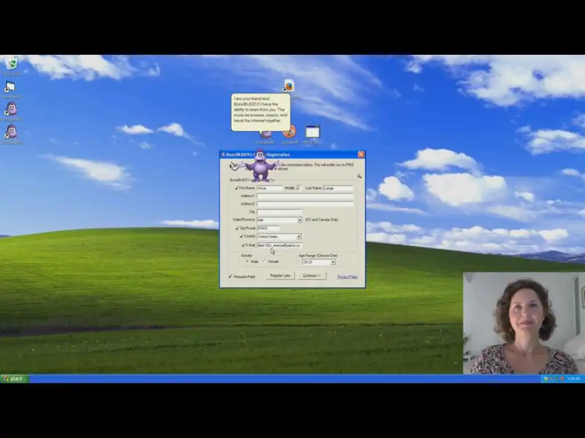585x438 pixels.
Task: Click BonziBUDDY's speech balloon
Action: click(261, 112)
